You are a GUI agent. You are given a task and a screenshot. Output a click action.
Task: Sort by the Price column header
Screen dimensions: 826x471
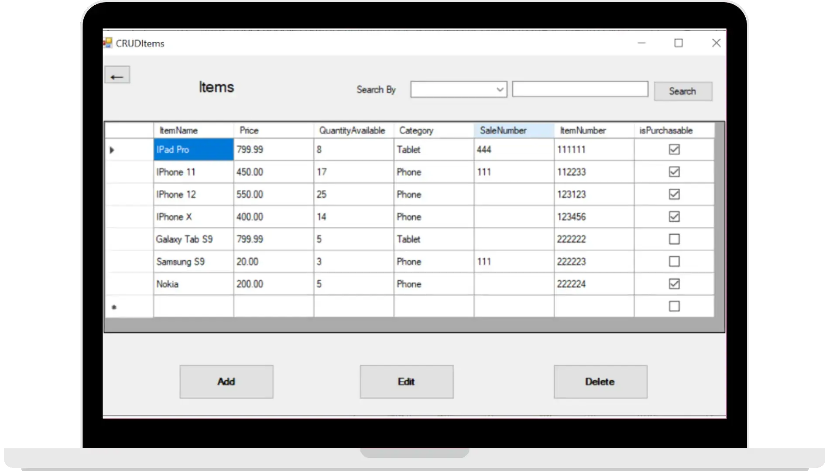[274, 130]
